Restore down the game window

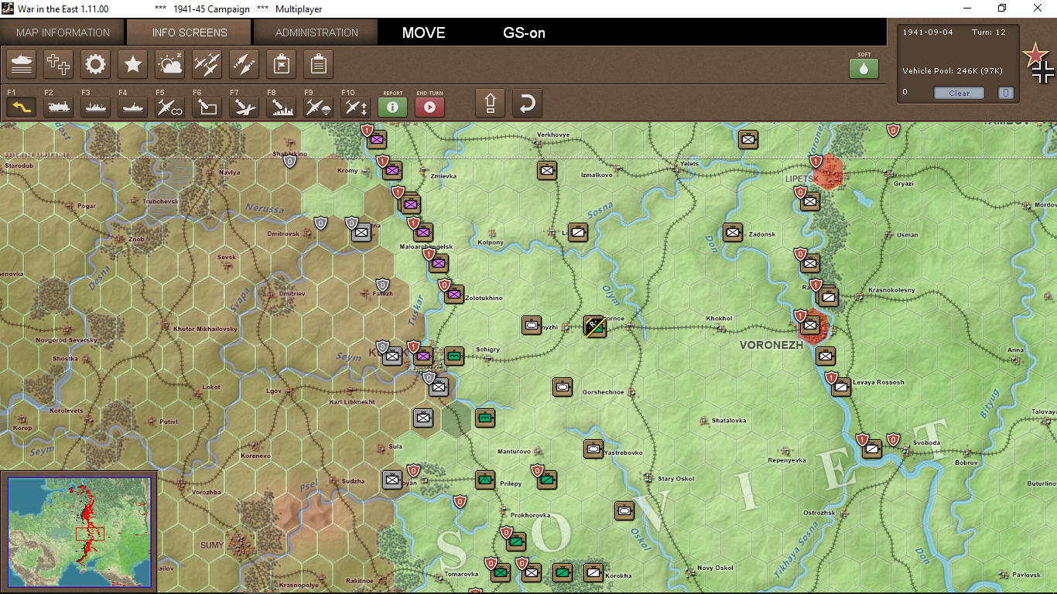[1002, 9]
